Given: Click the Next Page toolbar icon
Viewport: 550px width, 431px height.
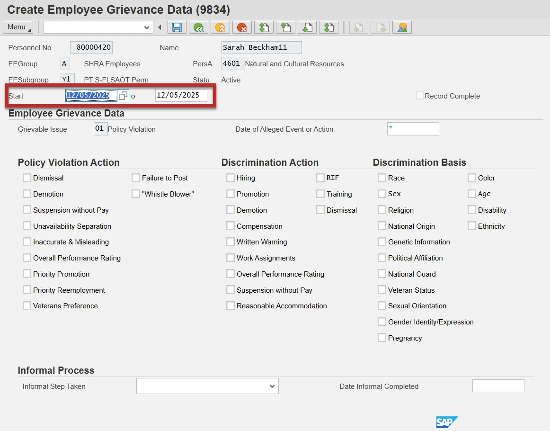Looking at the screenshot, I should tap(307, 27).
